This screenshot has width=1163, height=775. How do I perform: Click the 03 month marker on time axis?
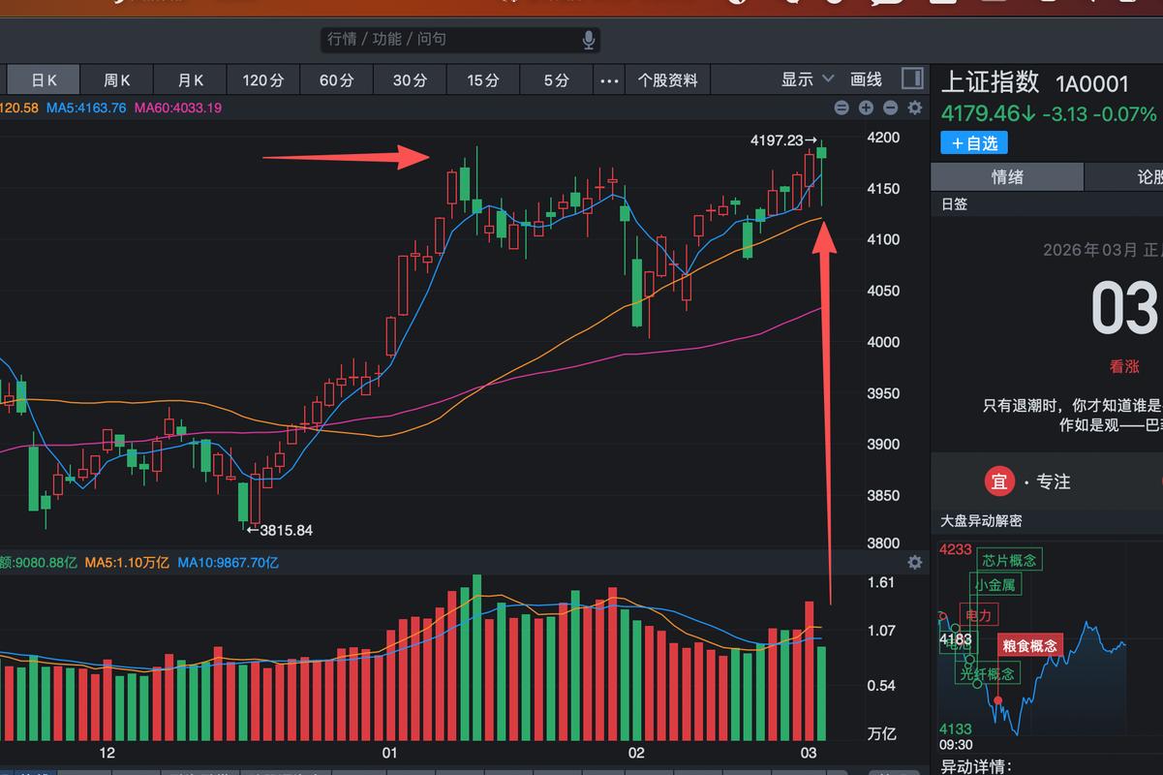[x=809, y=753]
